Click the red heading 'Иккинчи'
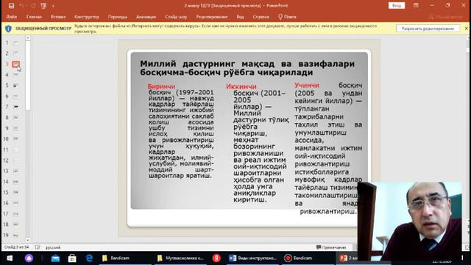The width and height of the screenshot is (471, 265). click(x=241, y=87)
